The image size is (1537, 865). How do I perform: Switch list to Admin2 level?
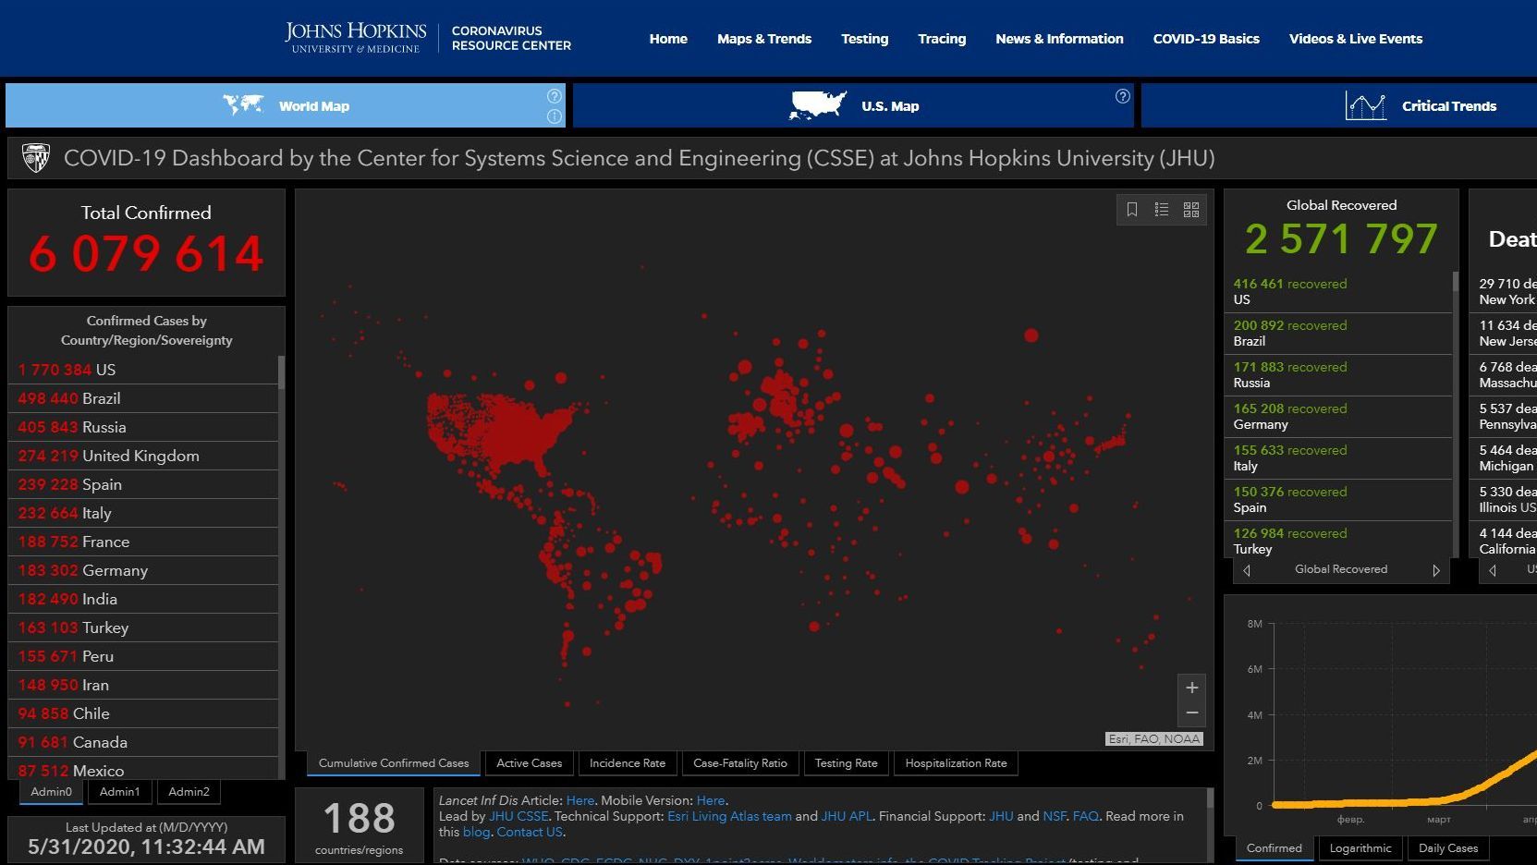189,792
